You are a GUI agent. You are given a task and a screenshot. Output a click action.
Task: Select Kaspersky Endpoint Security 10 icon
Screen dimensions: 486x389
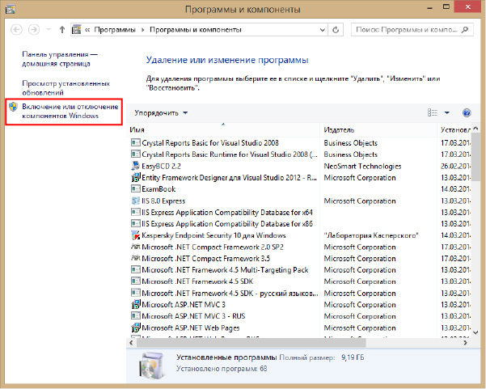click(x=135, y=235)
